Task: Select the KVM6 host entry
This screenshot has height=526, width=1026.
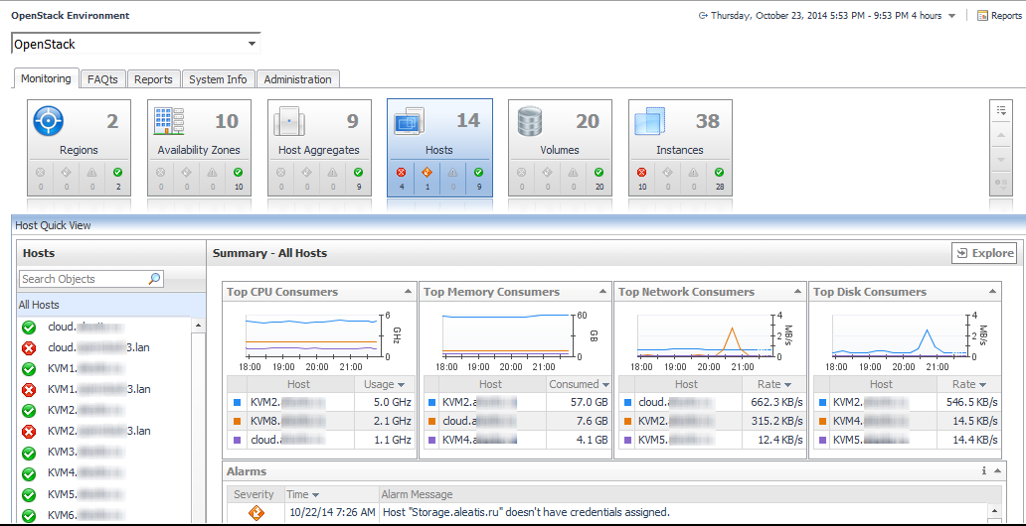Action: point(104,515)
